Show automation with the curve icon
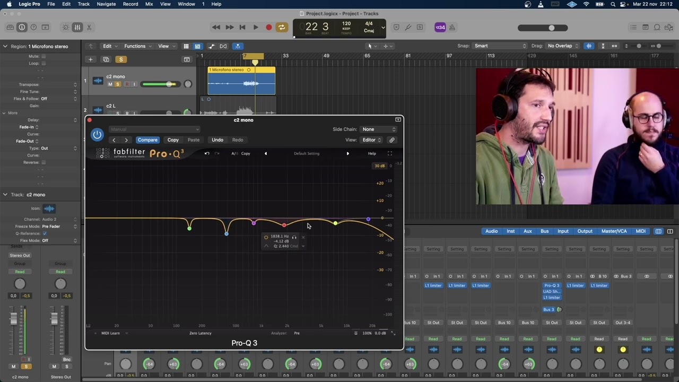The width and height of the screenshot is (679, 382). point(212,46)
